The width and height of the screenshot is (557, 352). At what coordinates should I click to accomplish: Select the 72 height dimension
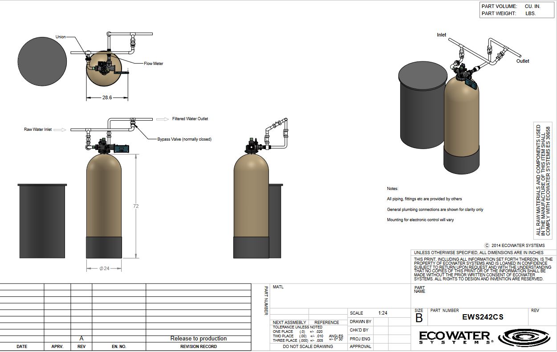tap(136, 206)
